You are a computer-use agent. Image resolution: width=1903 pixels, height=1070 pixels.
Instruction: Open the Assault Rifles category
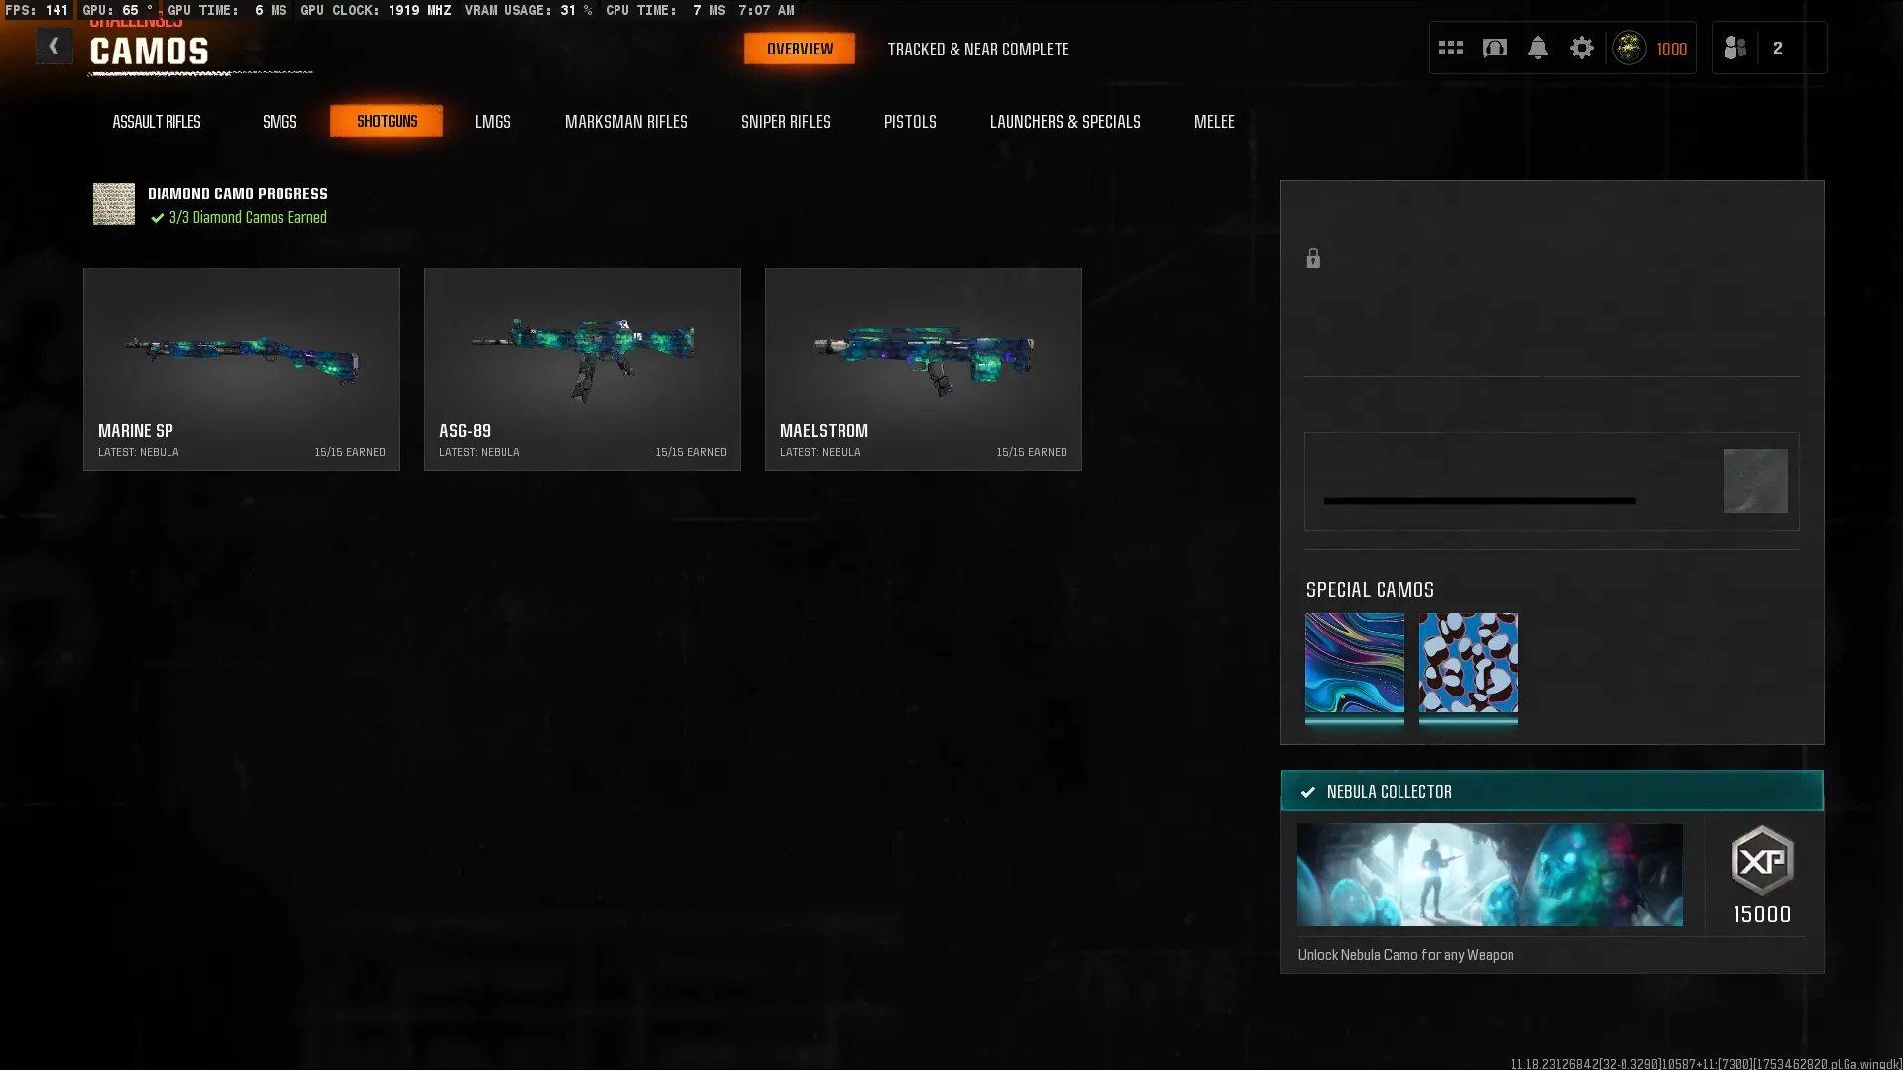157,122
